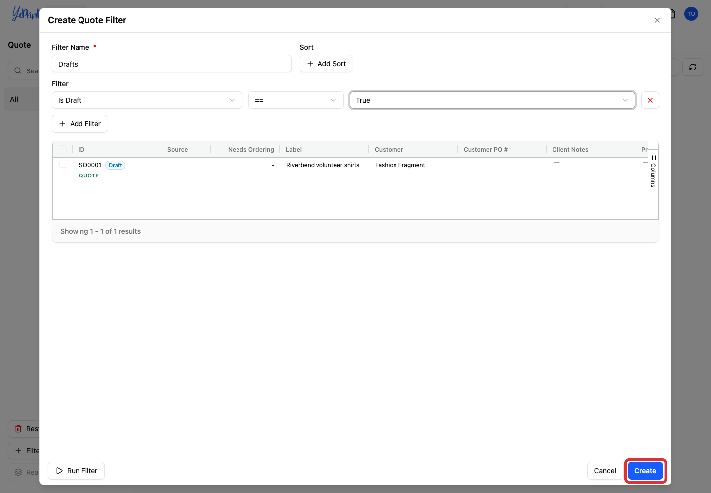711x493 pixels.
Task: Click the Cancel button
Action: pos(605,471)
